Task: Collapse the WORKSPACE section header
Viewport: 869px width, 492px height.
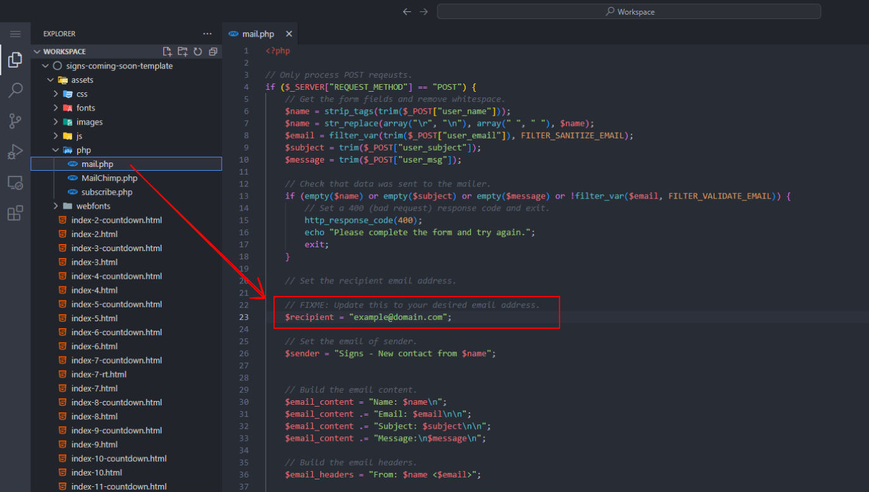Action: (64, 52)
